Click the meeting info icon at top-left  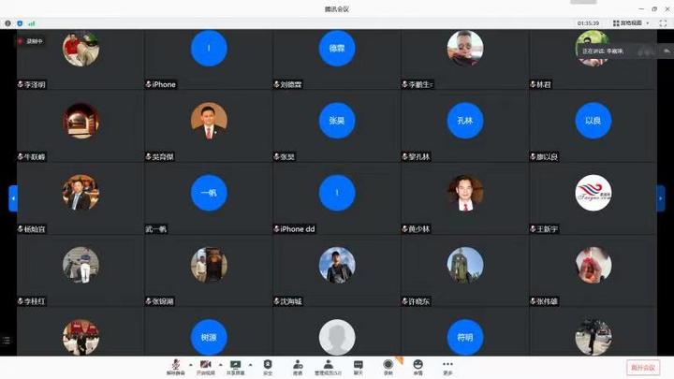click(8, 22)
